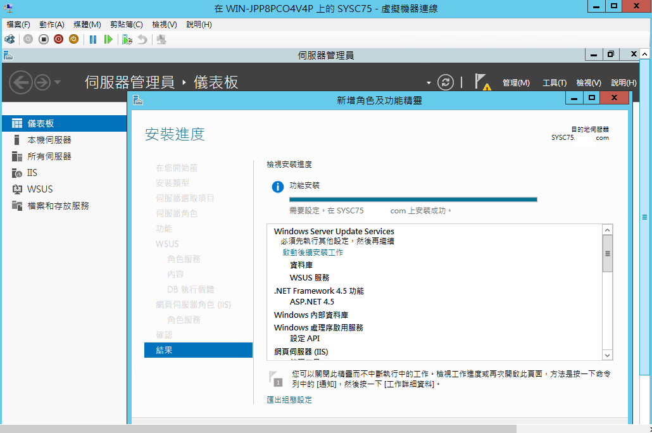The height and width of the screenshot is (433, 652).
Task: Click the 啟動後續安裝工作 link
Action: point(313,253)
